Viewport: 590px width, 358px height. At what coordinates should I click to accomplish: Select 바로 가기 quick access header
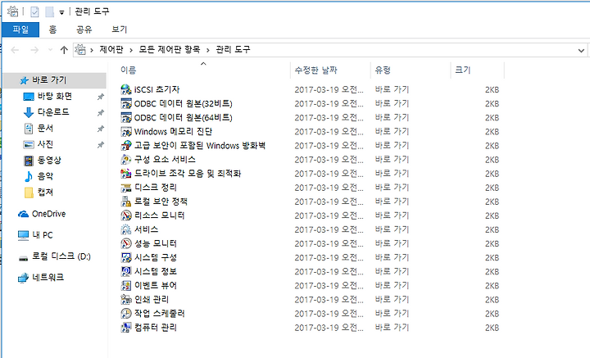point(49,80)
